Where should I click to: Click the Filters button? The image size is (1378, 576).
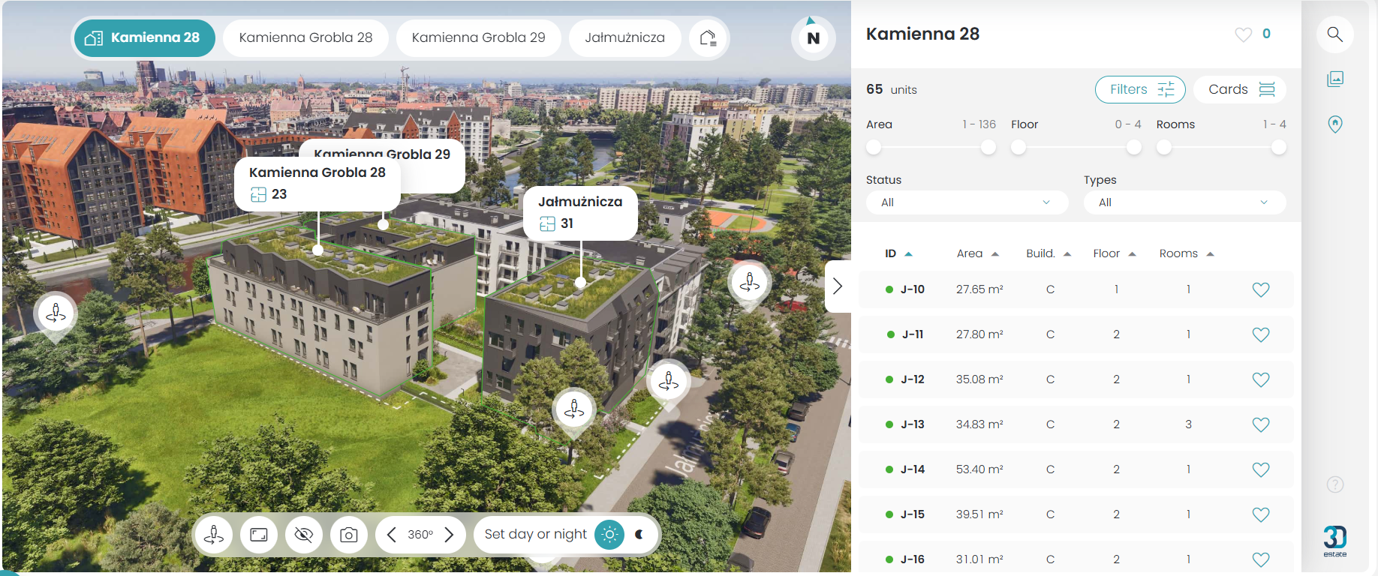click(1140, 89)
